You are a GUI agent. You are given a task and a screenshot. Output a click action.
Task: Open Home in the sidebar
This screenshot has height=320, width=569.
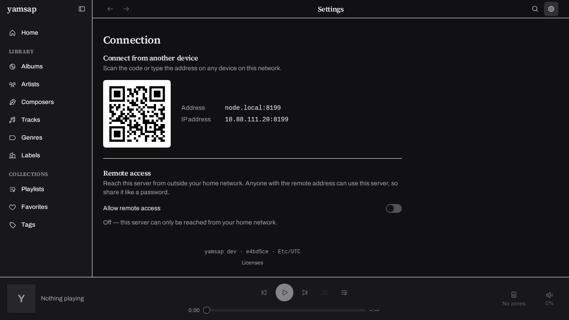(46, 33)
